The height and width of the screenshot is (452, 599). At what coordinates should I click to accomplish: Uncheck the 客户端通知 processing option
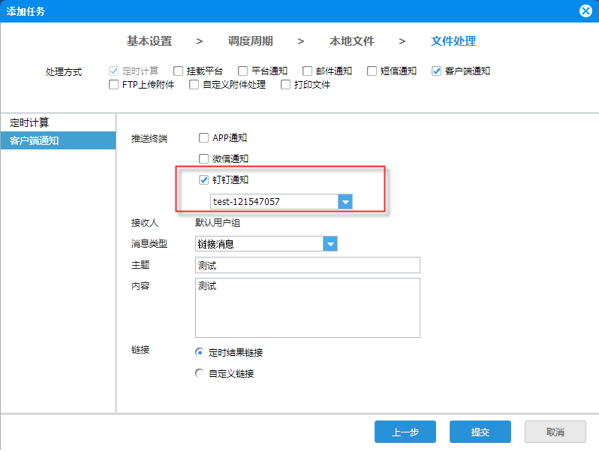[436, 71]
